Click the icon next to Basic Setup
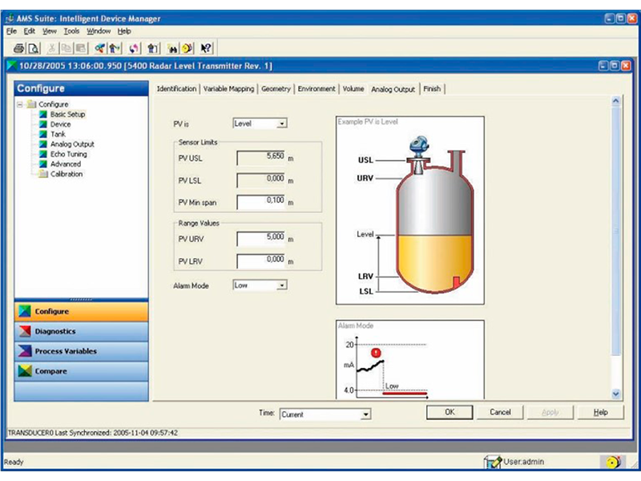This screenshot has width=641, height=481. [x=43, y=114]
